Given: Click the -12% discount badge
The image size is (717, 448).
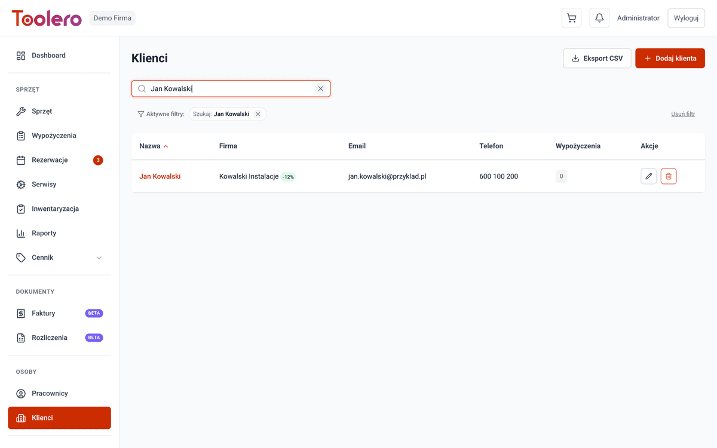Looking at the screenshot, I should pos(289,177).
